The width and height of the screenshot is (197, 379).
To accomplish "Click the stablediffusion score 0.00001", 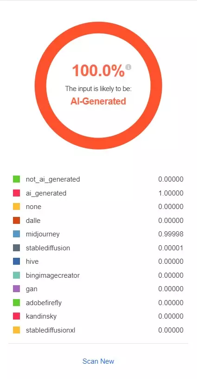I will tap(171, 248).
